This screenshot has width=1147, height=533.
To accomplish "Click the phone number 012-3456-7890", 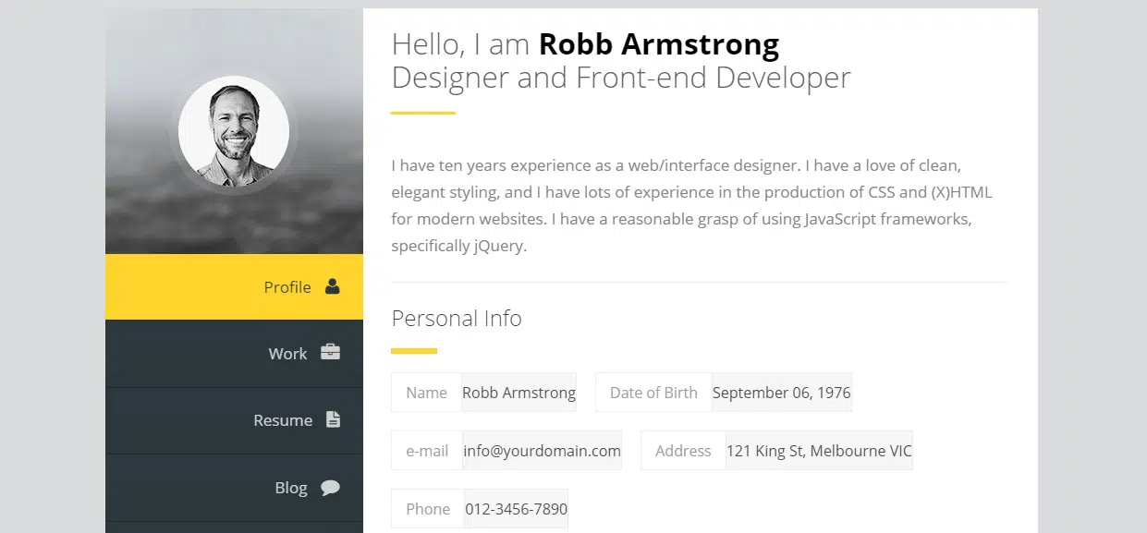I will point(516,509).
